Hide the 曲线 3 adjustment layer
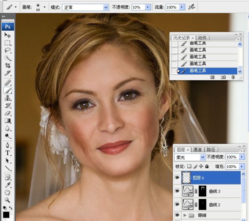Screen dimensions: 249x221 (x=177, y=191)
